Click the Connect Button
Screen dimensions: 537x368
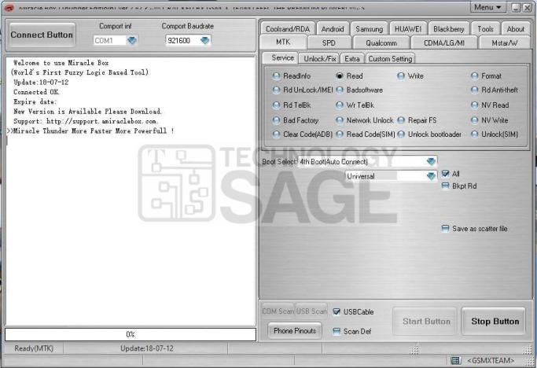click(42, 35)
